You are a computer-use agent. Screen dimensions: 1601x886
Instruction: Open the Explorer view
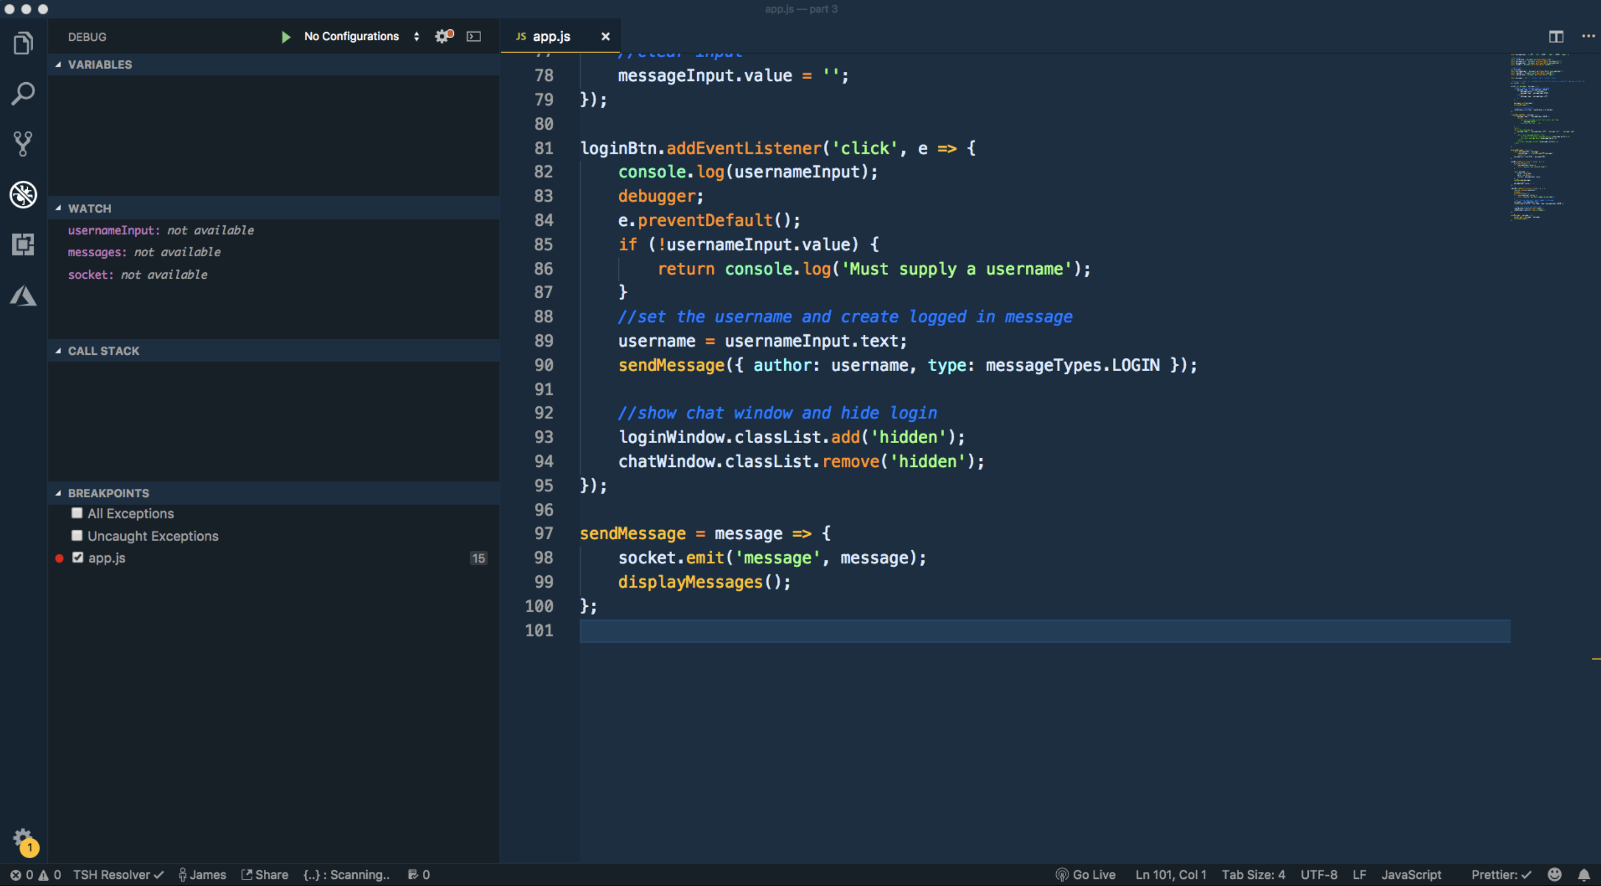[23, 43]
